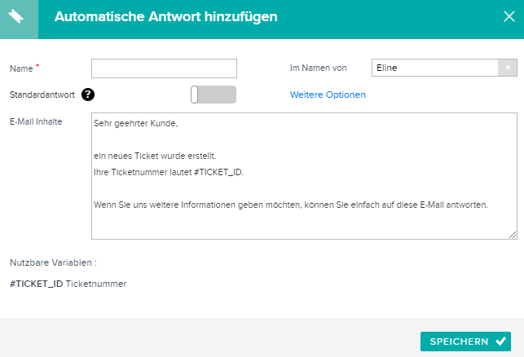Open the combo box showing Eline

[444, 68]
